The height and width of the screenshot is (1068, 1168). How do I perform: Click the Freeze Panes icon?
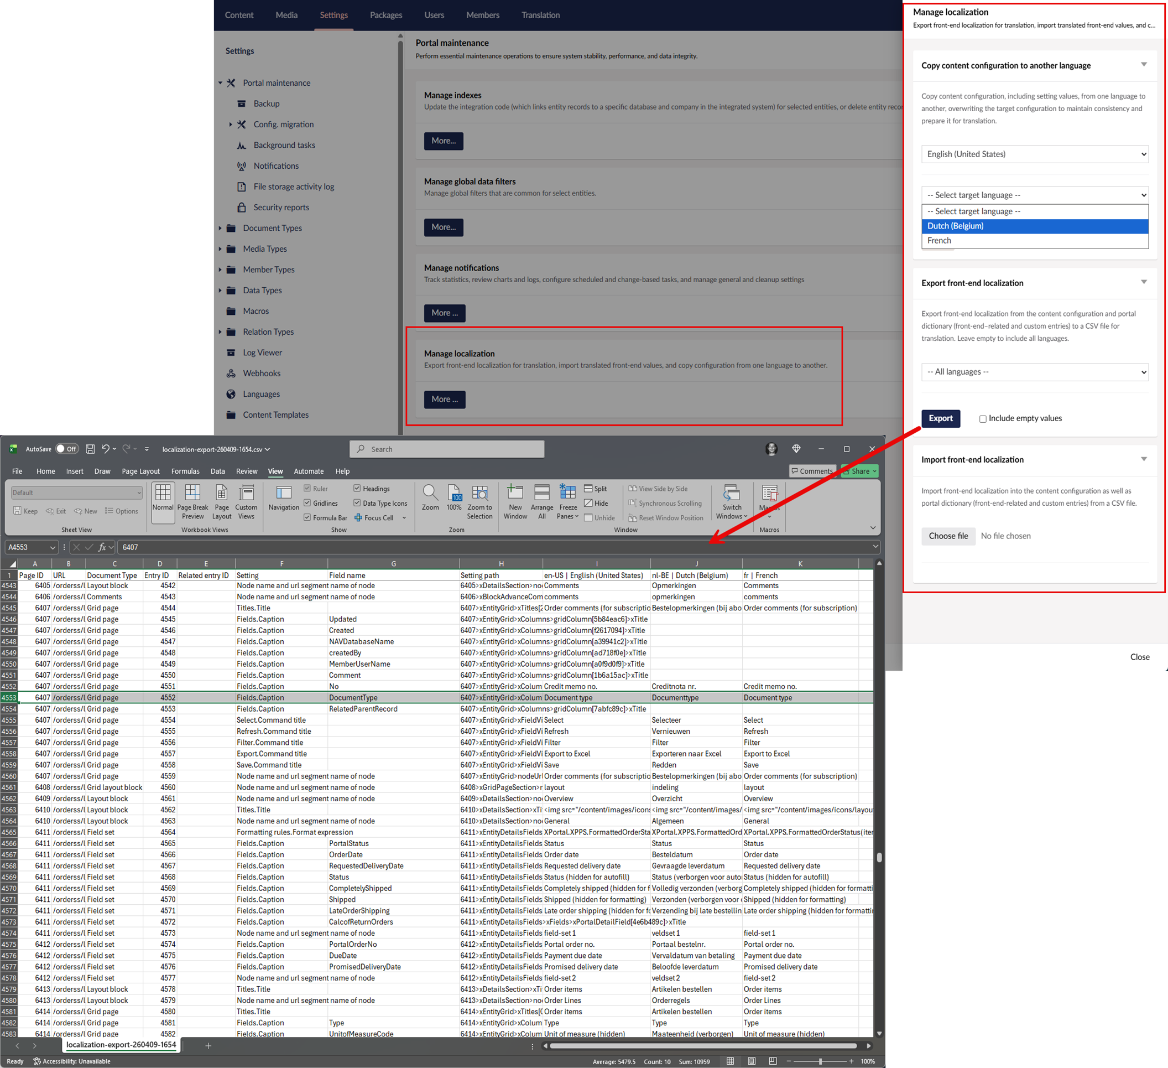567,494
